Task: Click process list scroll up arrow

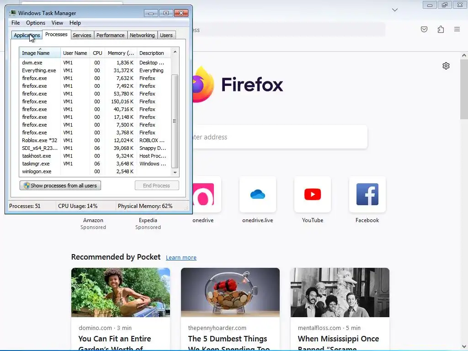Action: click(175, 52)
